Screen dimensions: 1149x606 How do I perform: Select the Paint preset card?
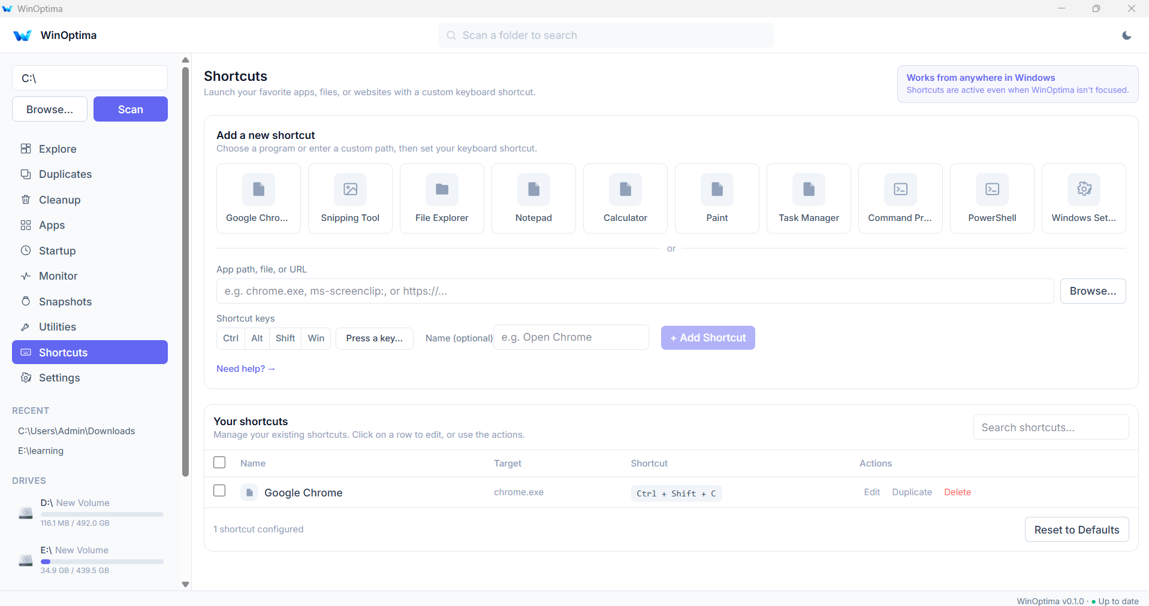pos(717,198)
